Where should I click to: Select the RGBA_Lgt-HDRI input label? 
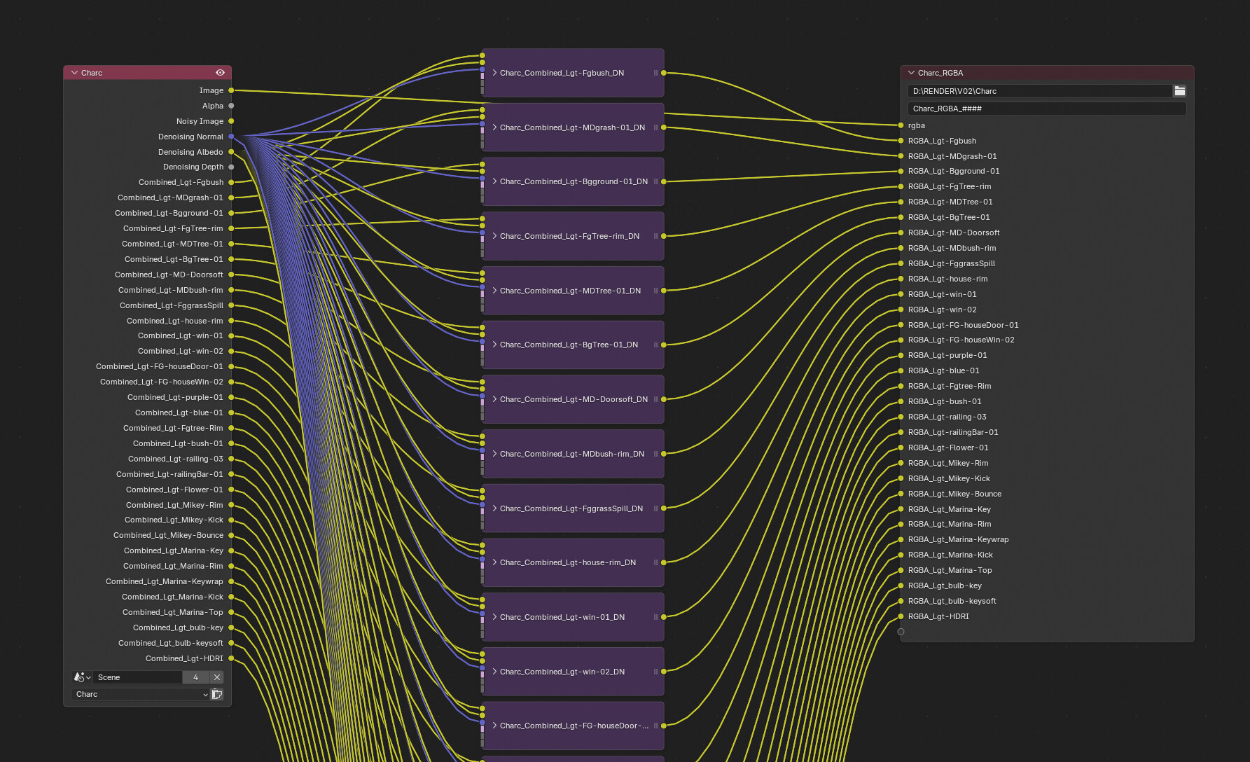[x=938, y=616]
